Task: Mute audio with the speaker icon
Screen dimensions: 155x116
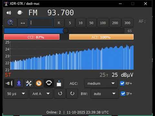Action: (9, 13)
